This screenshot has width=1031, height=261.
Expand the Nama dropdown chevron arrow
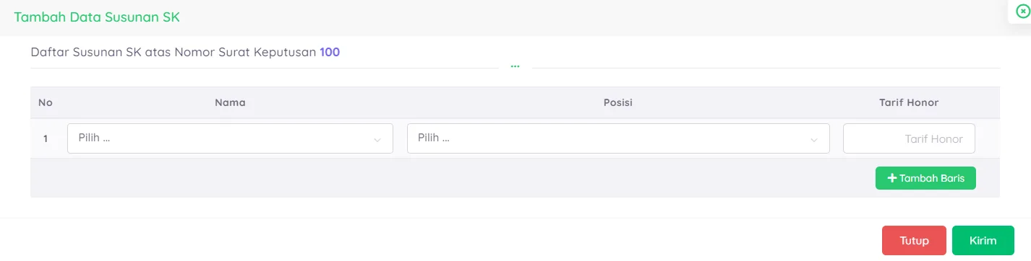click(377, 140)
